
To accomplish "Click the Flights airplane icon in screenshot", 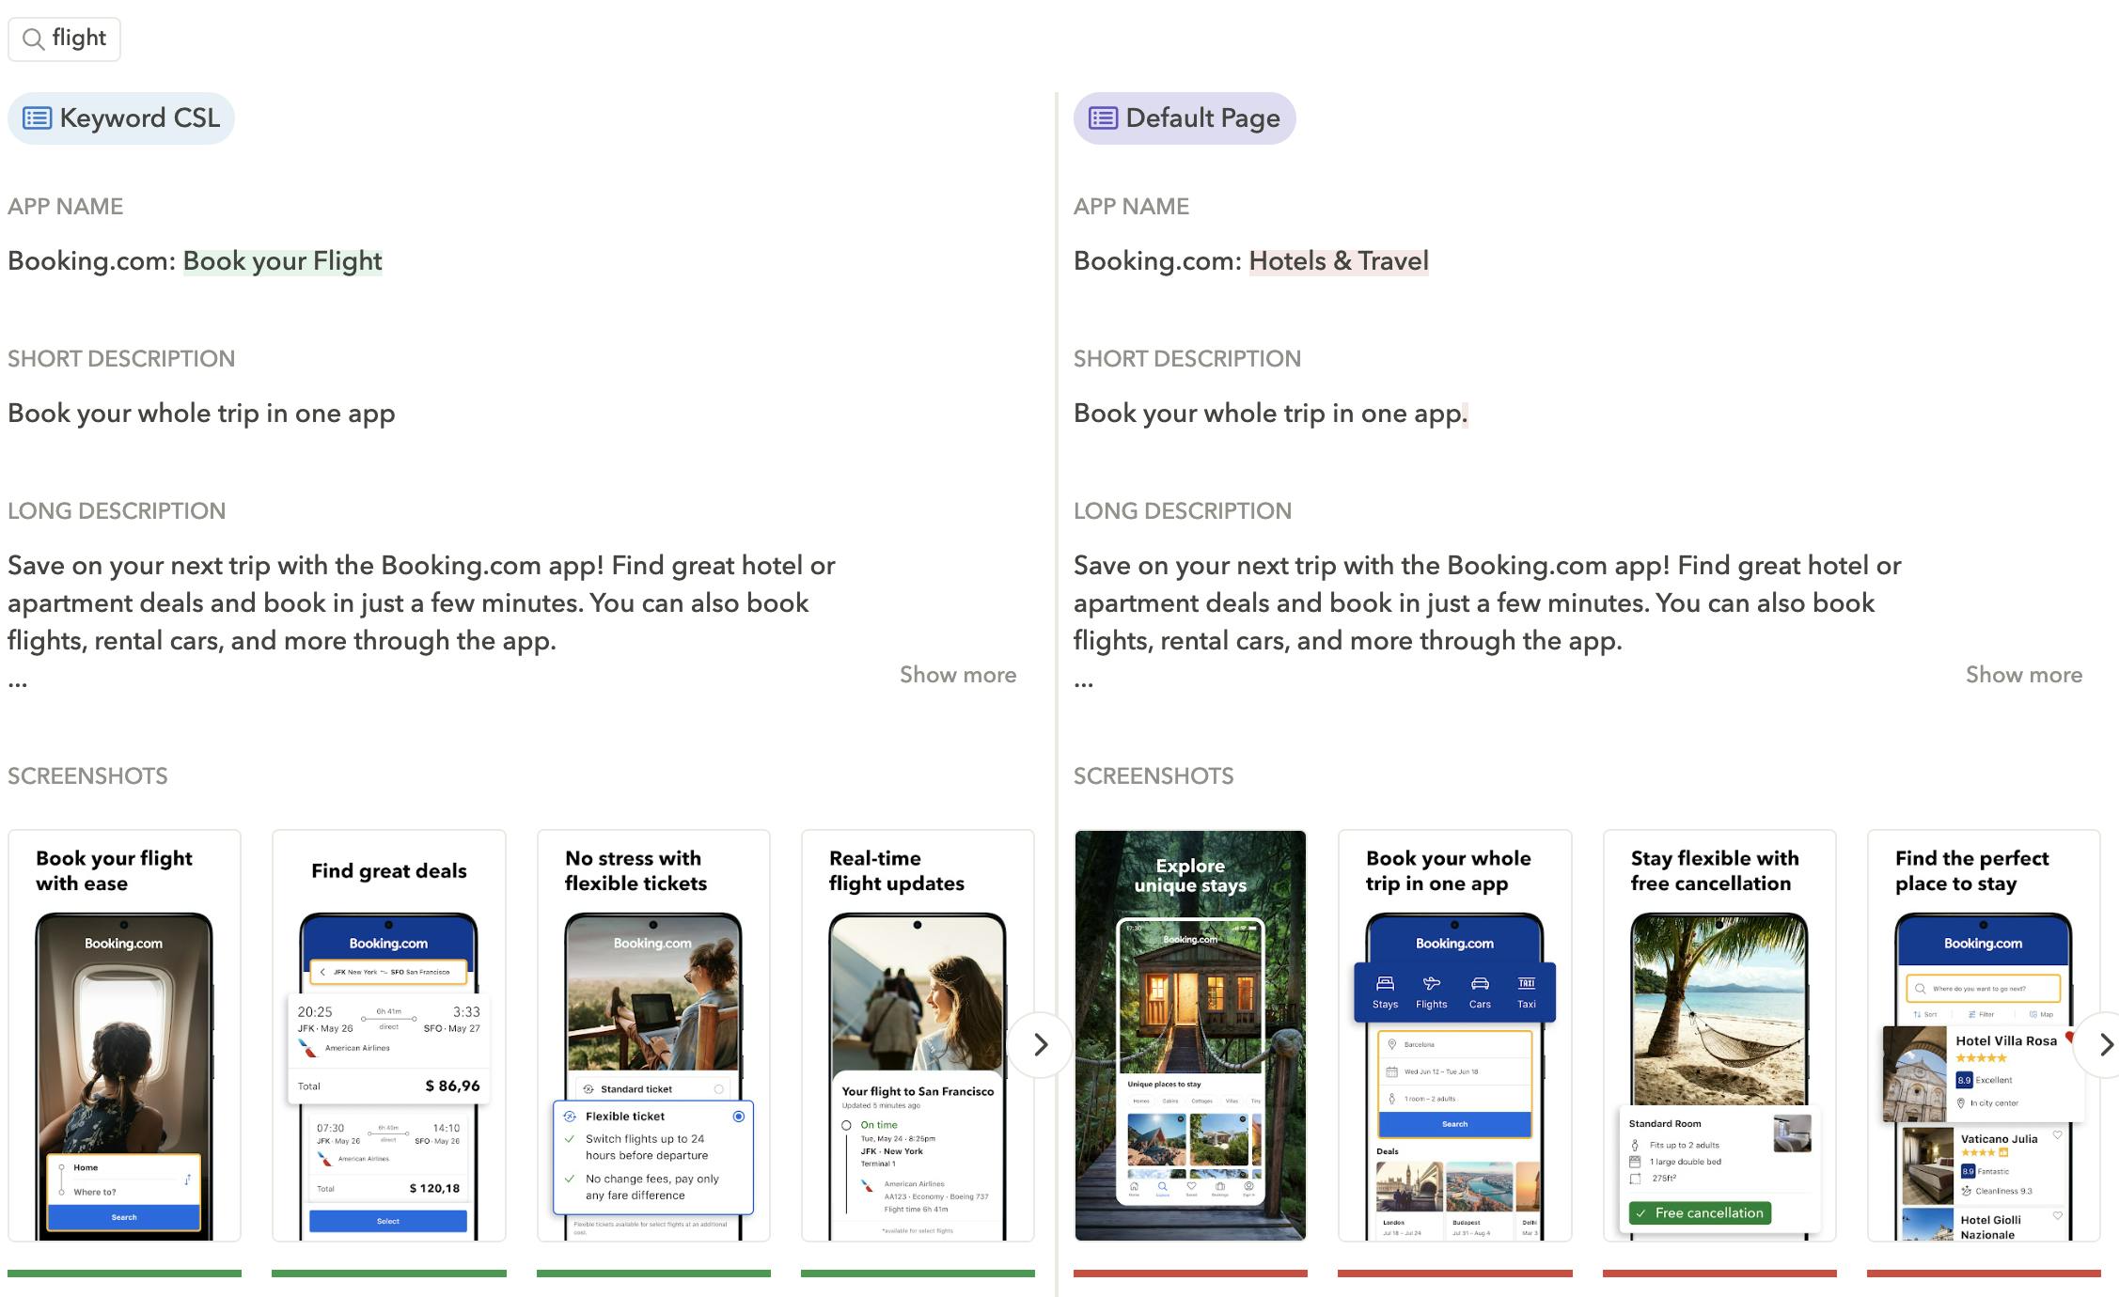I will pos(1431,984).
